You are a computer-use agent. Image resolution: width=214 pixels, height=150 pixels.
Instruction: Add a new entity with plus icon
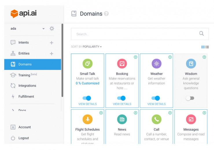pos(51,53)
